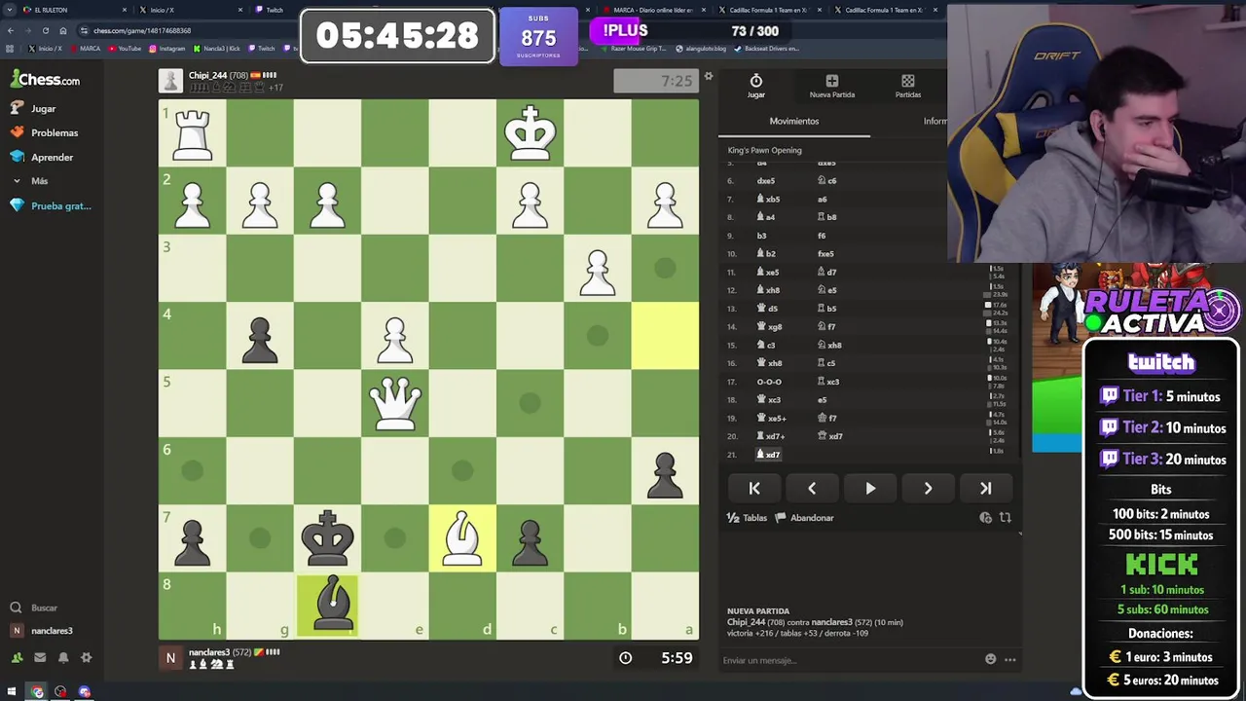Open the Buscar search in sidebar
This screenshot has width=1246, height=701.
[35, 608]
